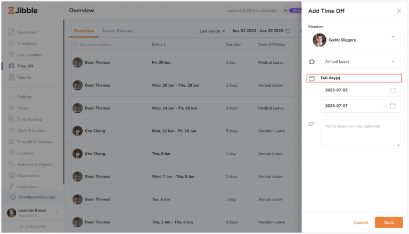Clear the end date 2023-07-07
This screenshot has height=234, width=409.
(385, 106)
